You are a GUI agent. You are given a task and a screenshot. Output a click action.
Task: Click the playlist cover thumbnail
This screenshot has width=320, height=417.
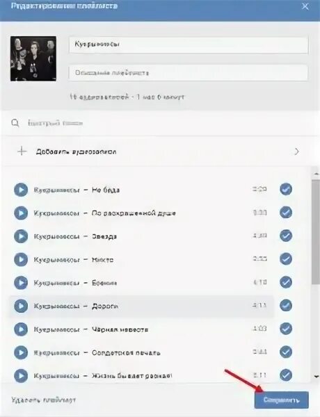[33, 58]
